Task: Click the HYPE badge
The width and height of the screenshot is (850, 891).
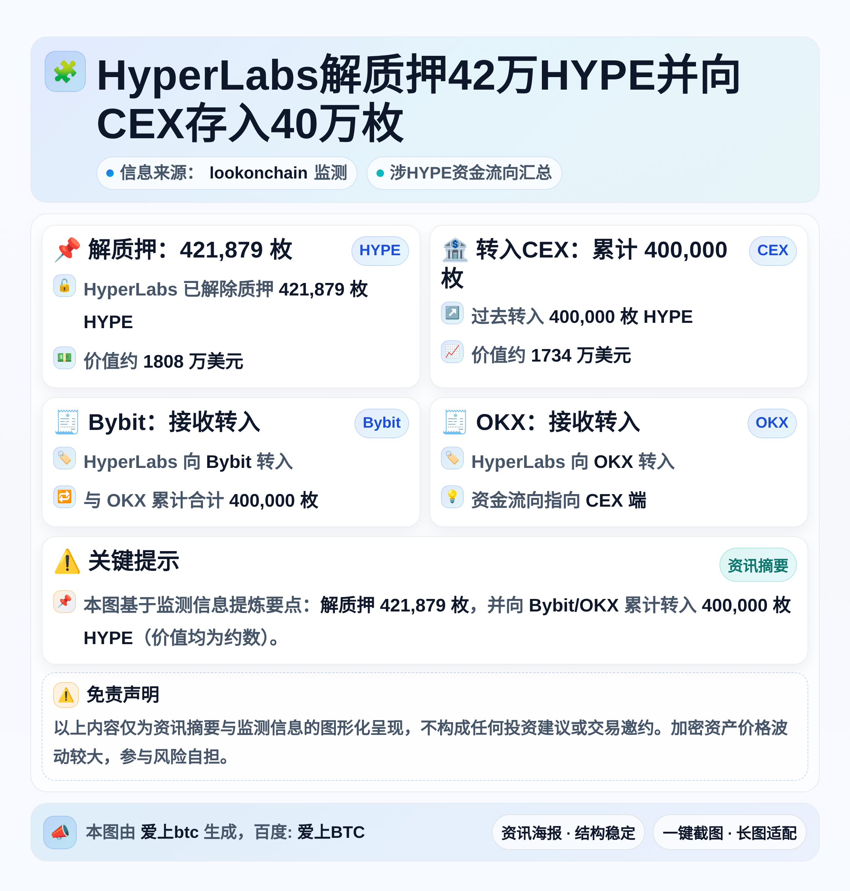Action: click(x=380, y=250)
